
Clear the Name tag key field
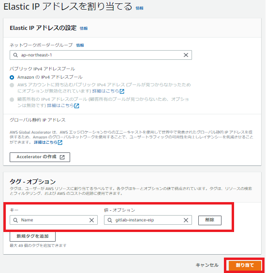[x=91, y=220]
